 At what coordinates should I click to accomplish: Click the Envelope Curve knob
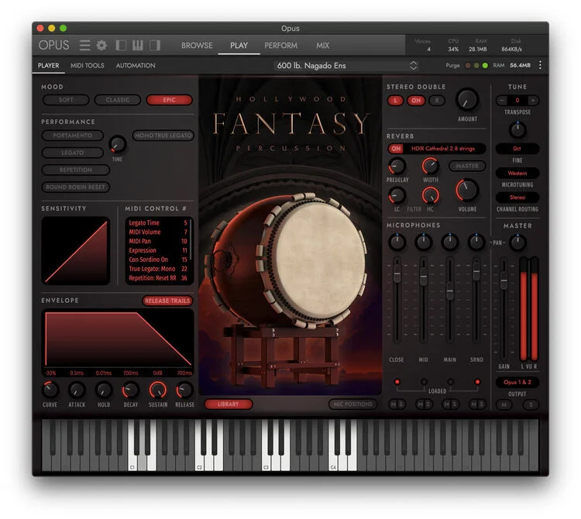[x=50, y=390]
